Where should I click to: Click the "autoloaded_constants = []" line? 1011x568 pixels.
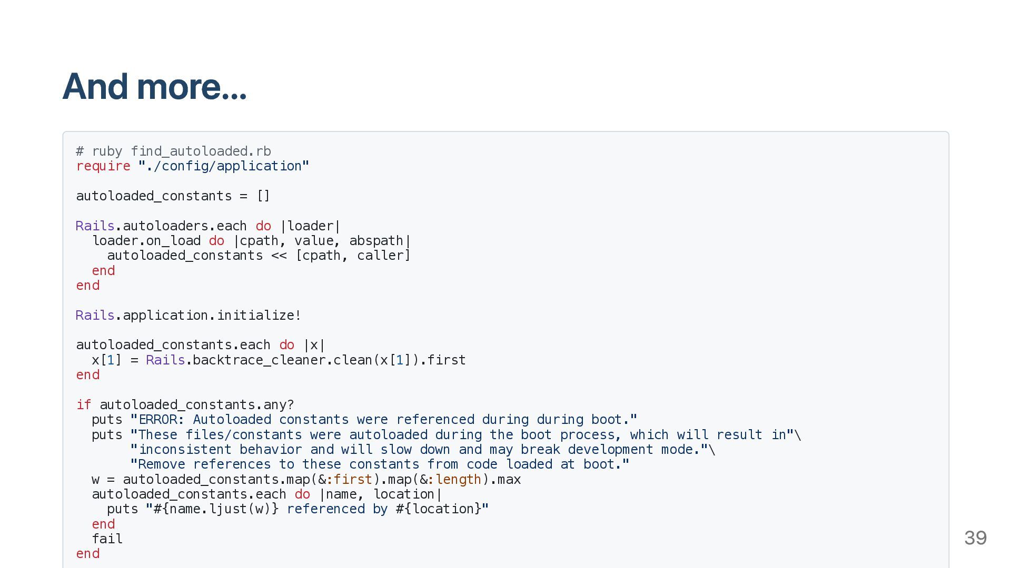pos(173,196)
